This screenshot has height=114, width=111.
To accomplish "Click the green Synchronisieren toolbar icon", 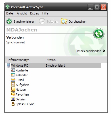I will pos(9,22).
